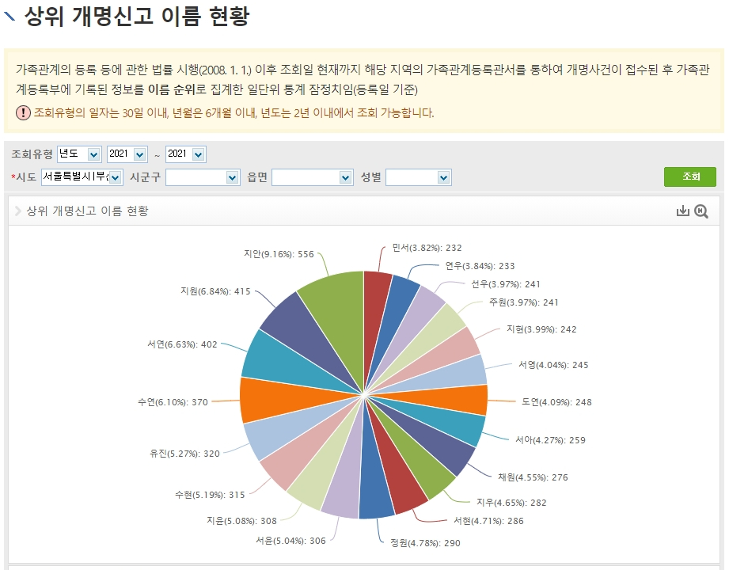Screen dimensions: 729x570
Task: Click the label 정원(4.78%): 290
Action: click(x=425, y=543)
